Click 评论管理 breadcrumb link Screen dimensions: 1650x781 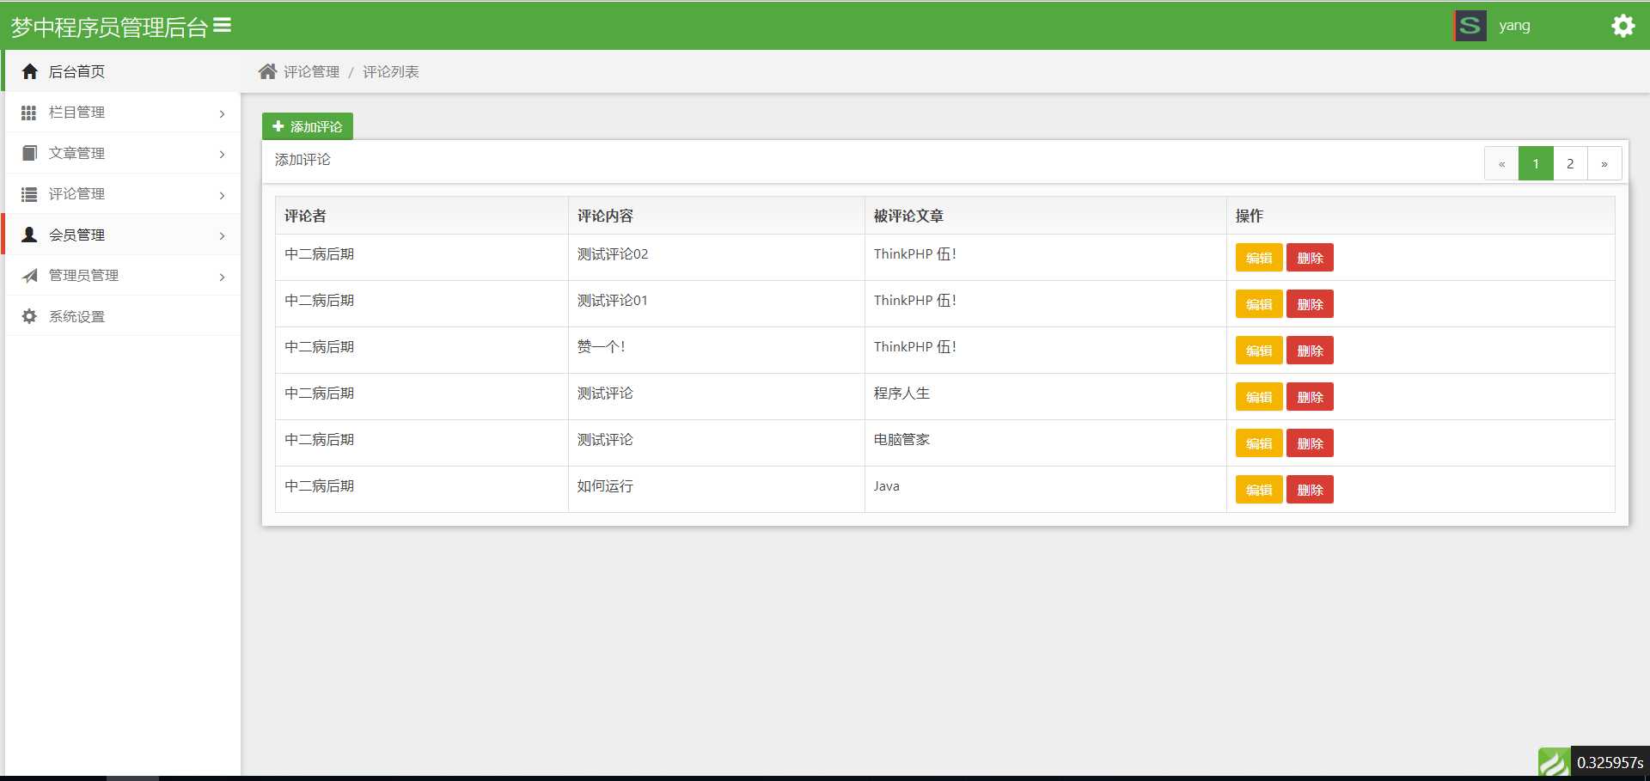[311, 72]
